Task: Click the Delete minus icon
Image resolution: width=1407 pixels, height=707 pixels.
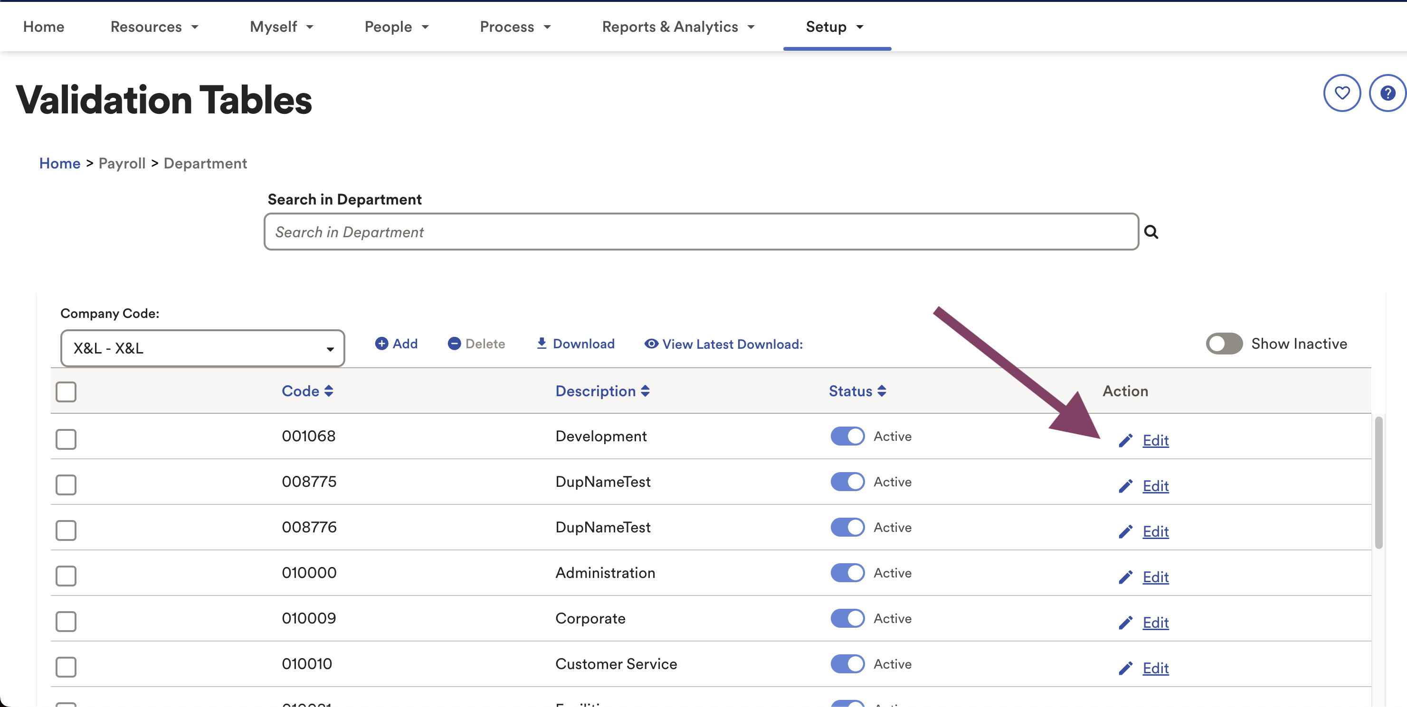Action: (454, 343)
